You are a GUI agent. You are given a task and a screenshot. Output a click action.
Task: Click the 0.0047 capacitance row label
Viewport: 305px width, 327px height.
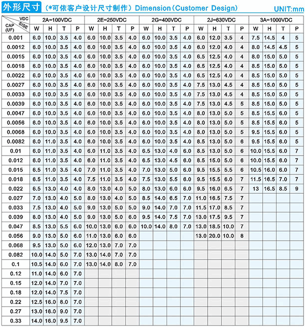15,113
